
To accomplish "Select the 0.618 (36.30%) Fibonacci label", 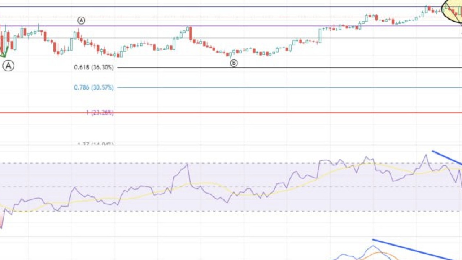I will click(94, 68).
